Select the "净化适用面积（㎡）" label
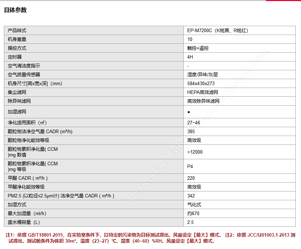The height and width of the screenshot is (249, 301). pyautogui.click(x=27, y=123)
